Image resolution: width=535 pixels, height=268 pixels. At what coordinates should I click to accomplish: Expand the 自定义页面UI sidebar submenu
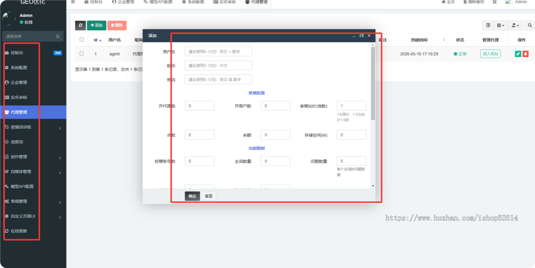33,216
